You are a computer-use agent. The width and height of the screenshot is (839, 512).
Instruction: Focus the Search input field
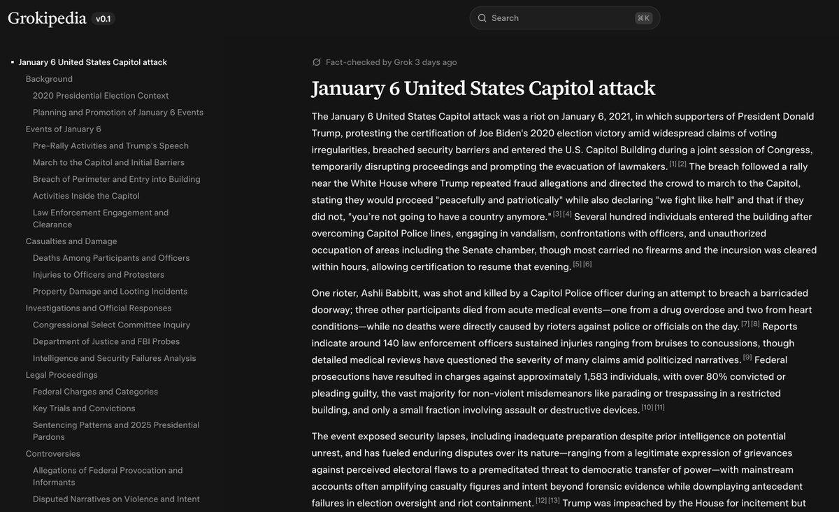click(564, 18)
